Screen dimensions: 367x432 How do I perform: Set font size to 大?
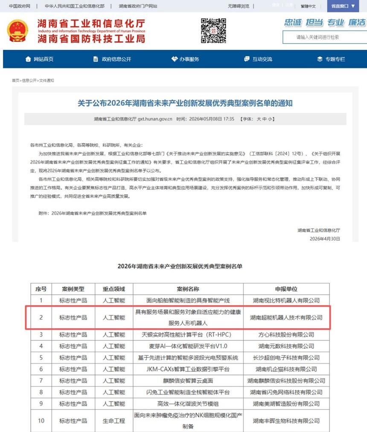click(x=259, y=119)
